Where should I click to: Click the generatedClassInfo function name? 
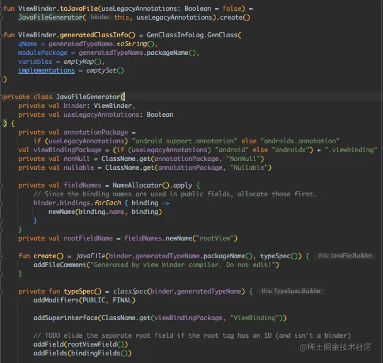(94, 35)
